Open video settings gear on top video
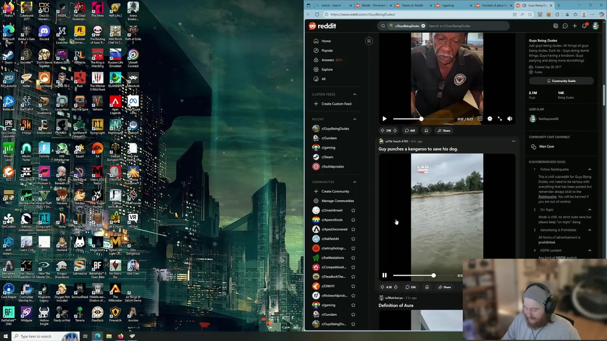Image resolution: width=607 pixels, height=341 pixels. pos(490,119)
